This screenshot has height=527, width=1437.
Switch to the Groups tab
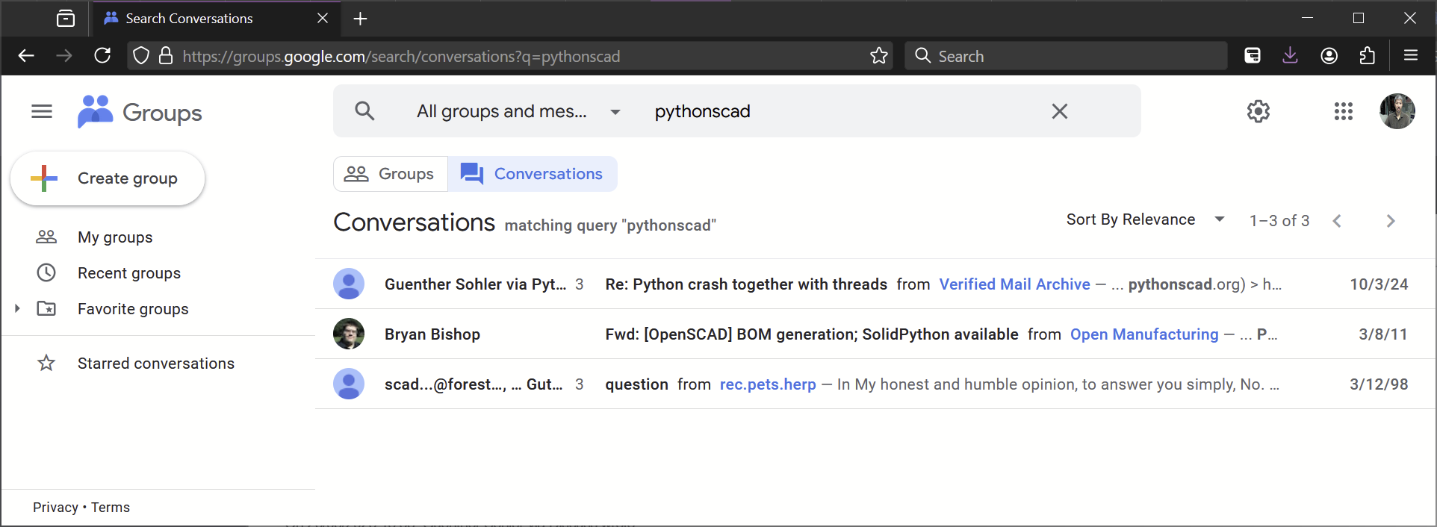(390, 174)
